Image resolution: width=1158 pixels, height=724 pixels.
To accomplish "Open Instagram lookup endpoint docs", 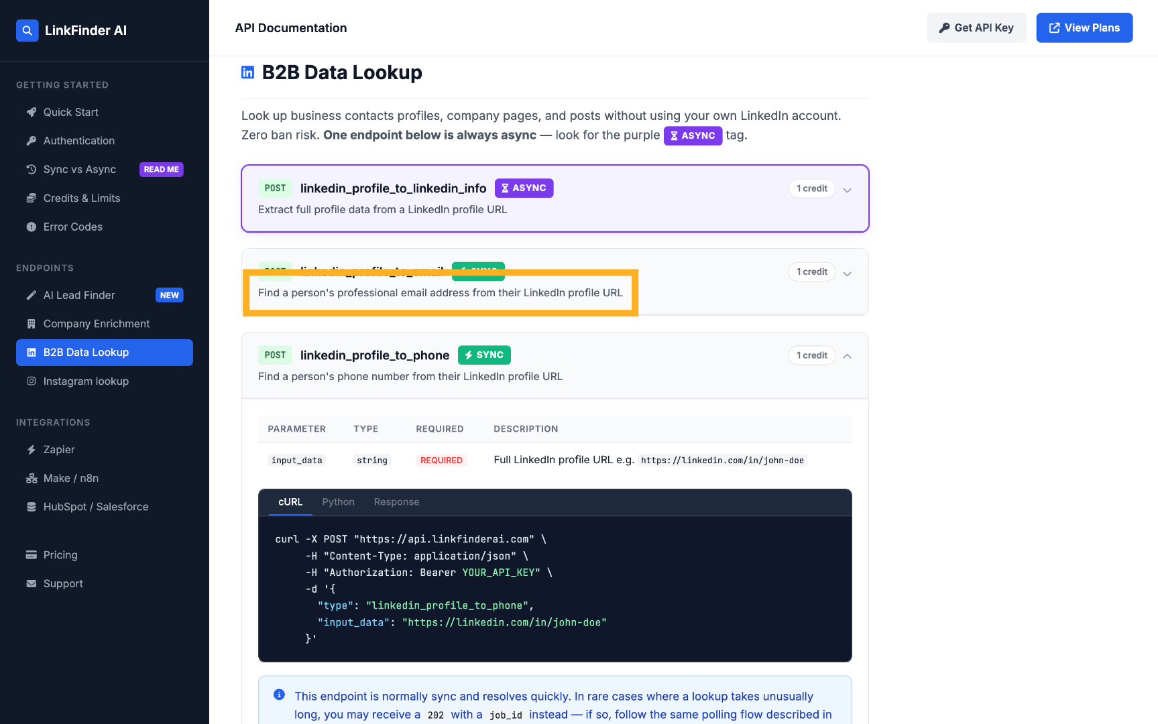I will point(105,381).
